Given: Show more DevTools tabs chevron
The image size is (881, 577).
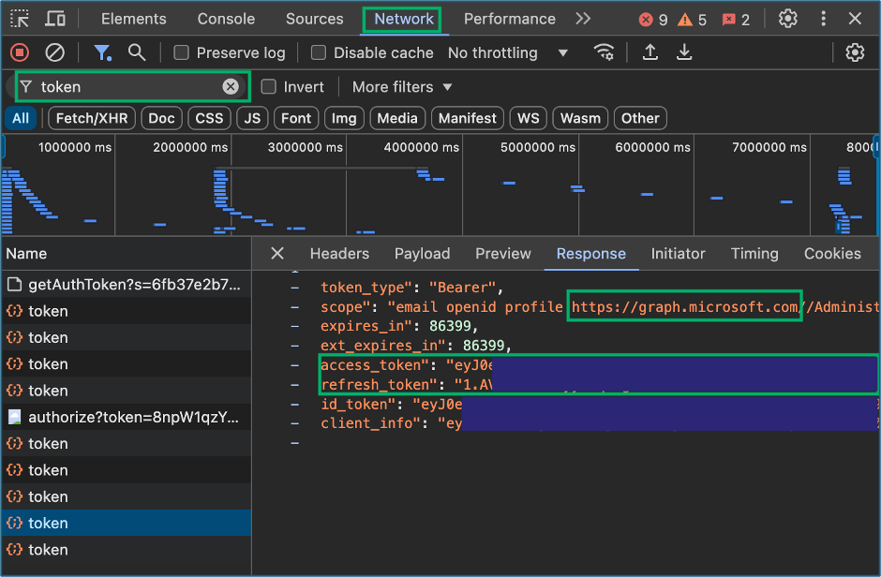Looking at the screenshot, I should coord(583,19).
